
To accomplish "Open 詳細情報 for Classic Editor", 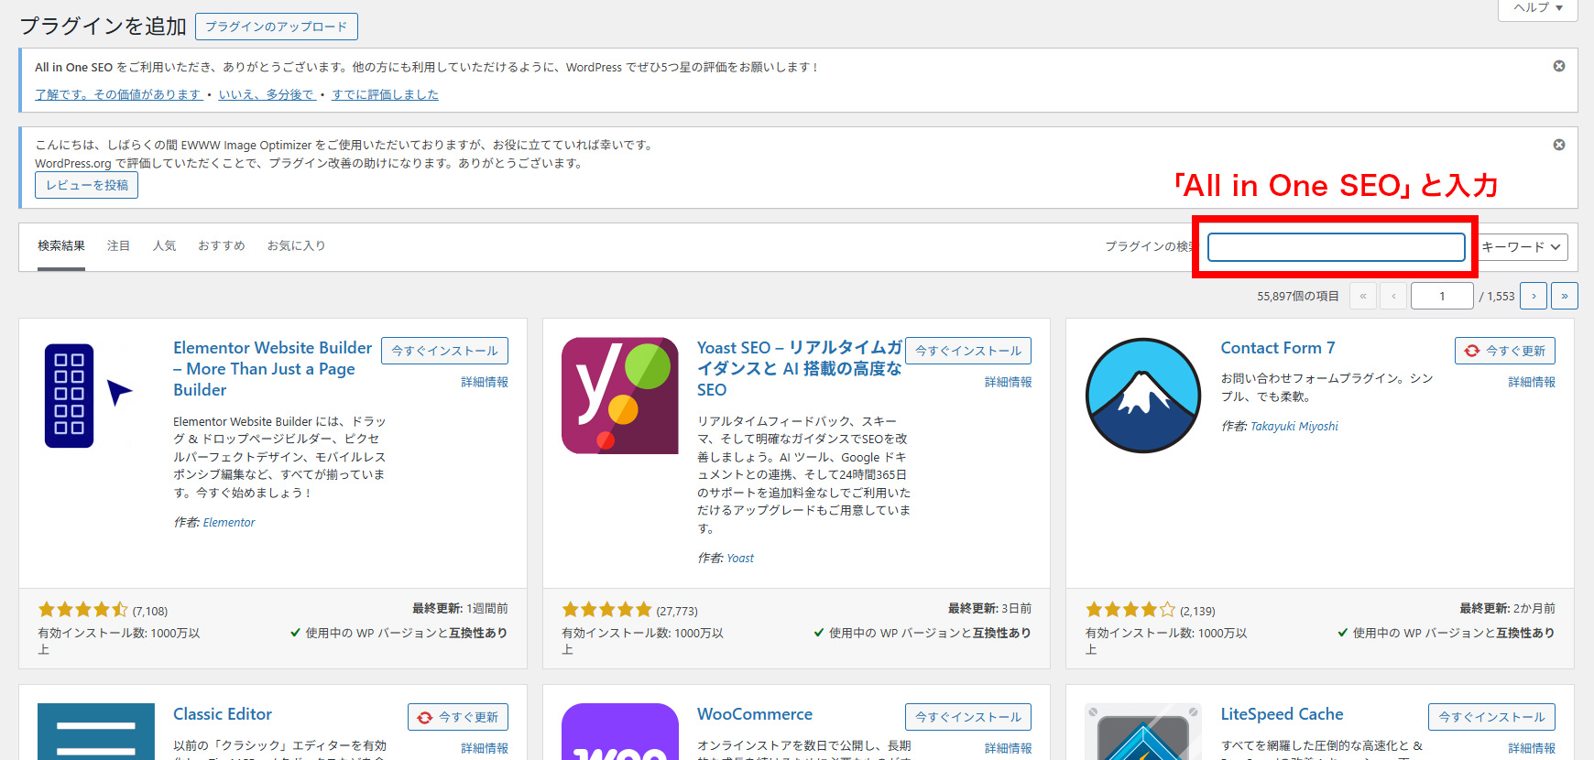I will tap(485, 748).
